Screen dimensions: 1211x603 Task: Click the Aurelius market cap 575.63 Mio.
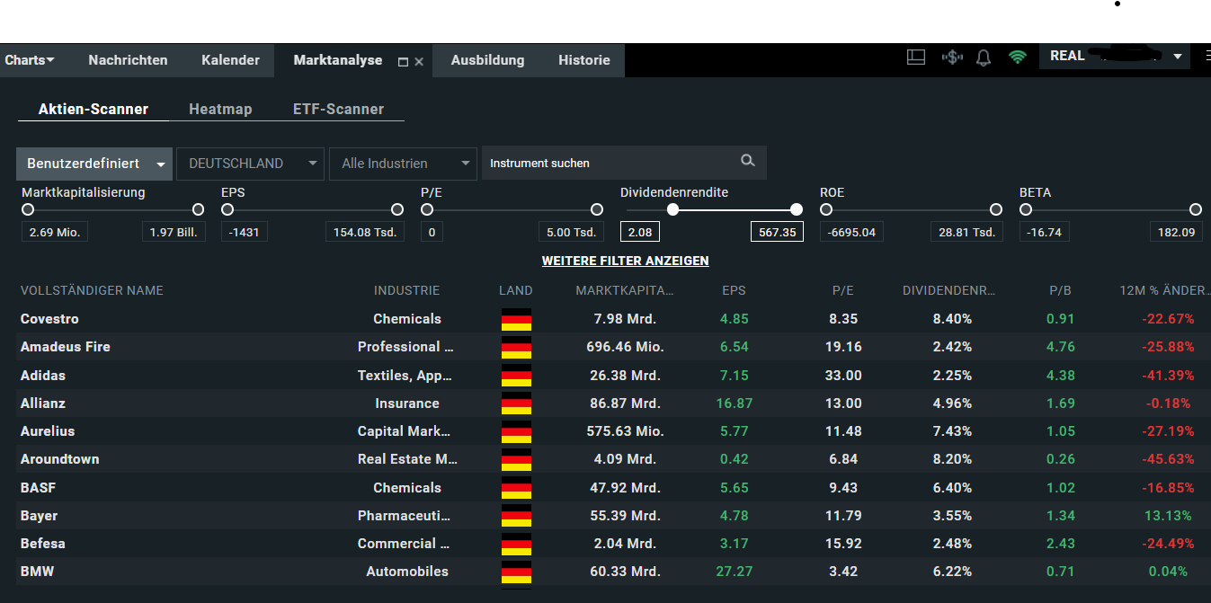[626, 431]
